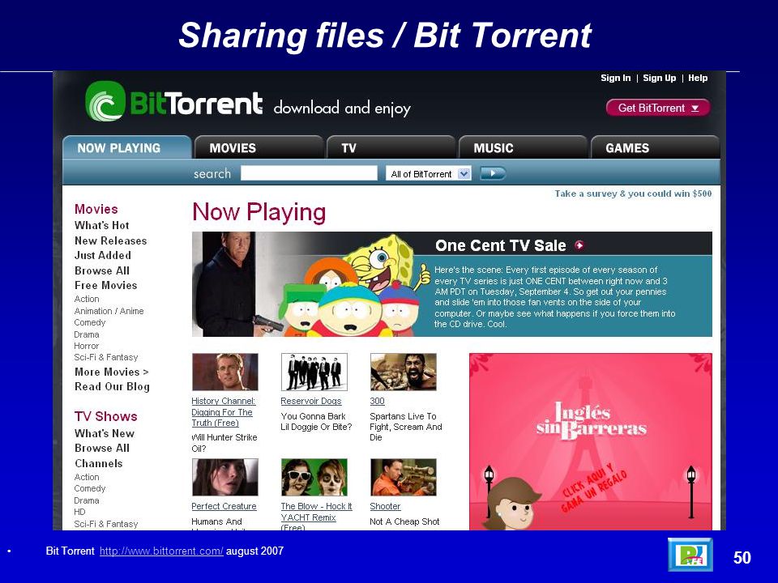778x583 pixels.
Task: Click the 'Will Hunter Strike Oil?' text
Action: point(224,443)
